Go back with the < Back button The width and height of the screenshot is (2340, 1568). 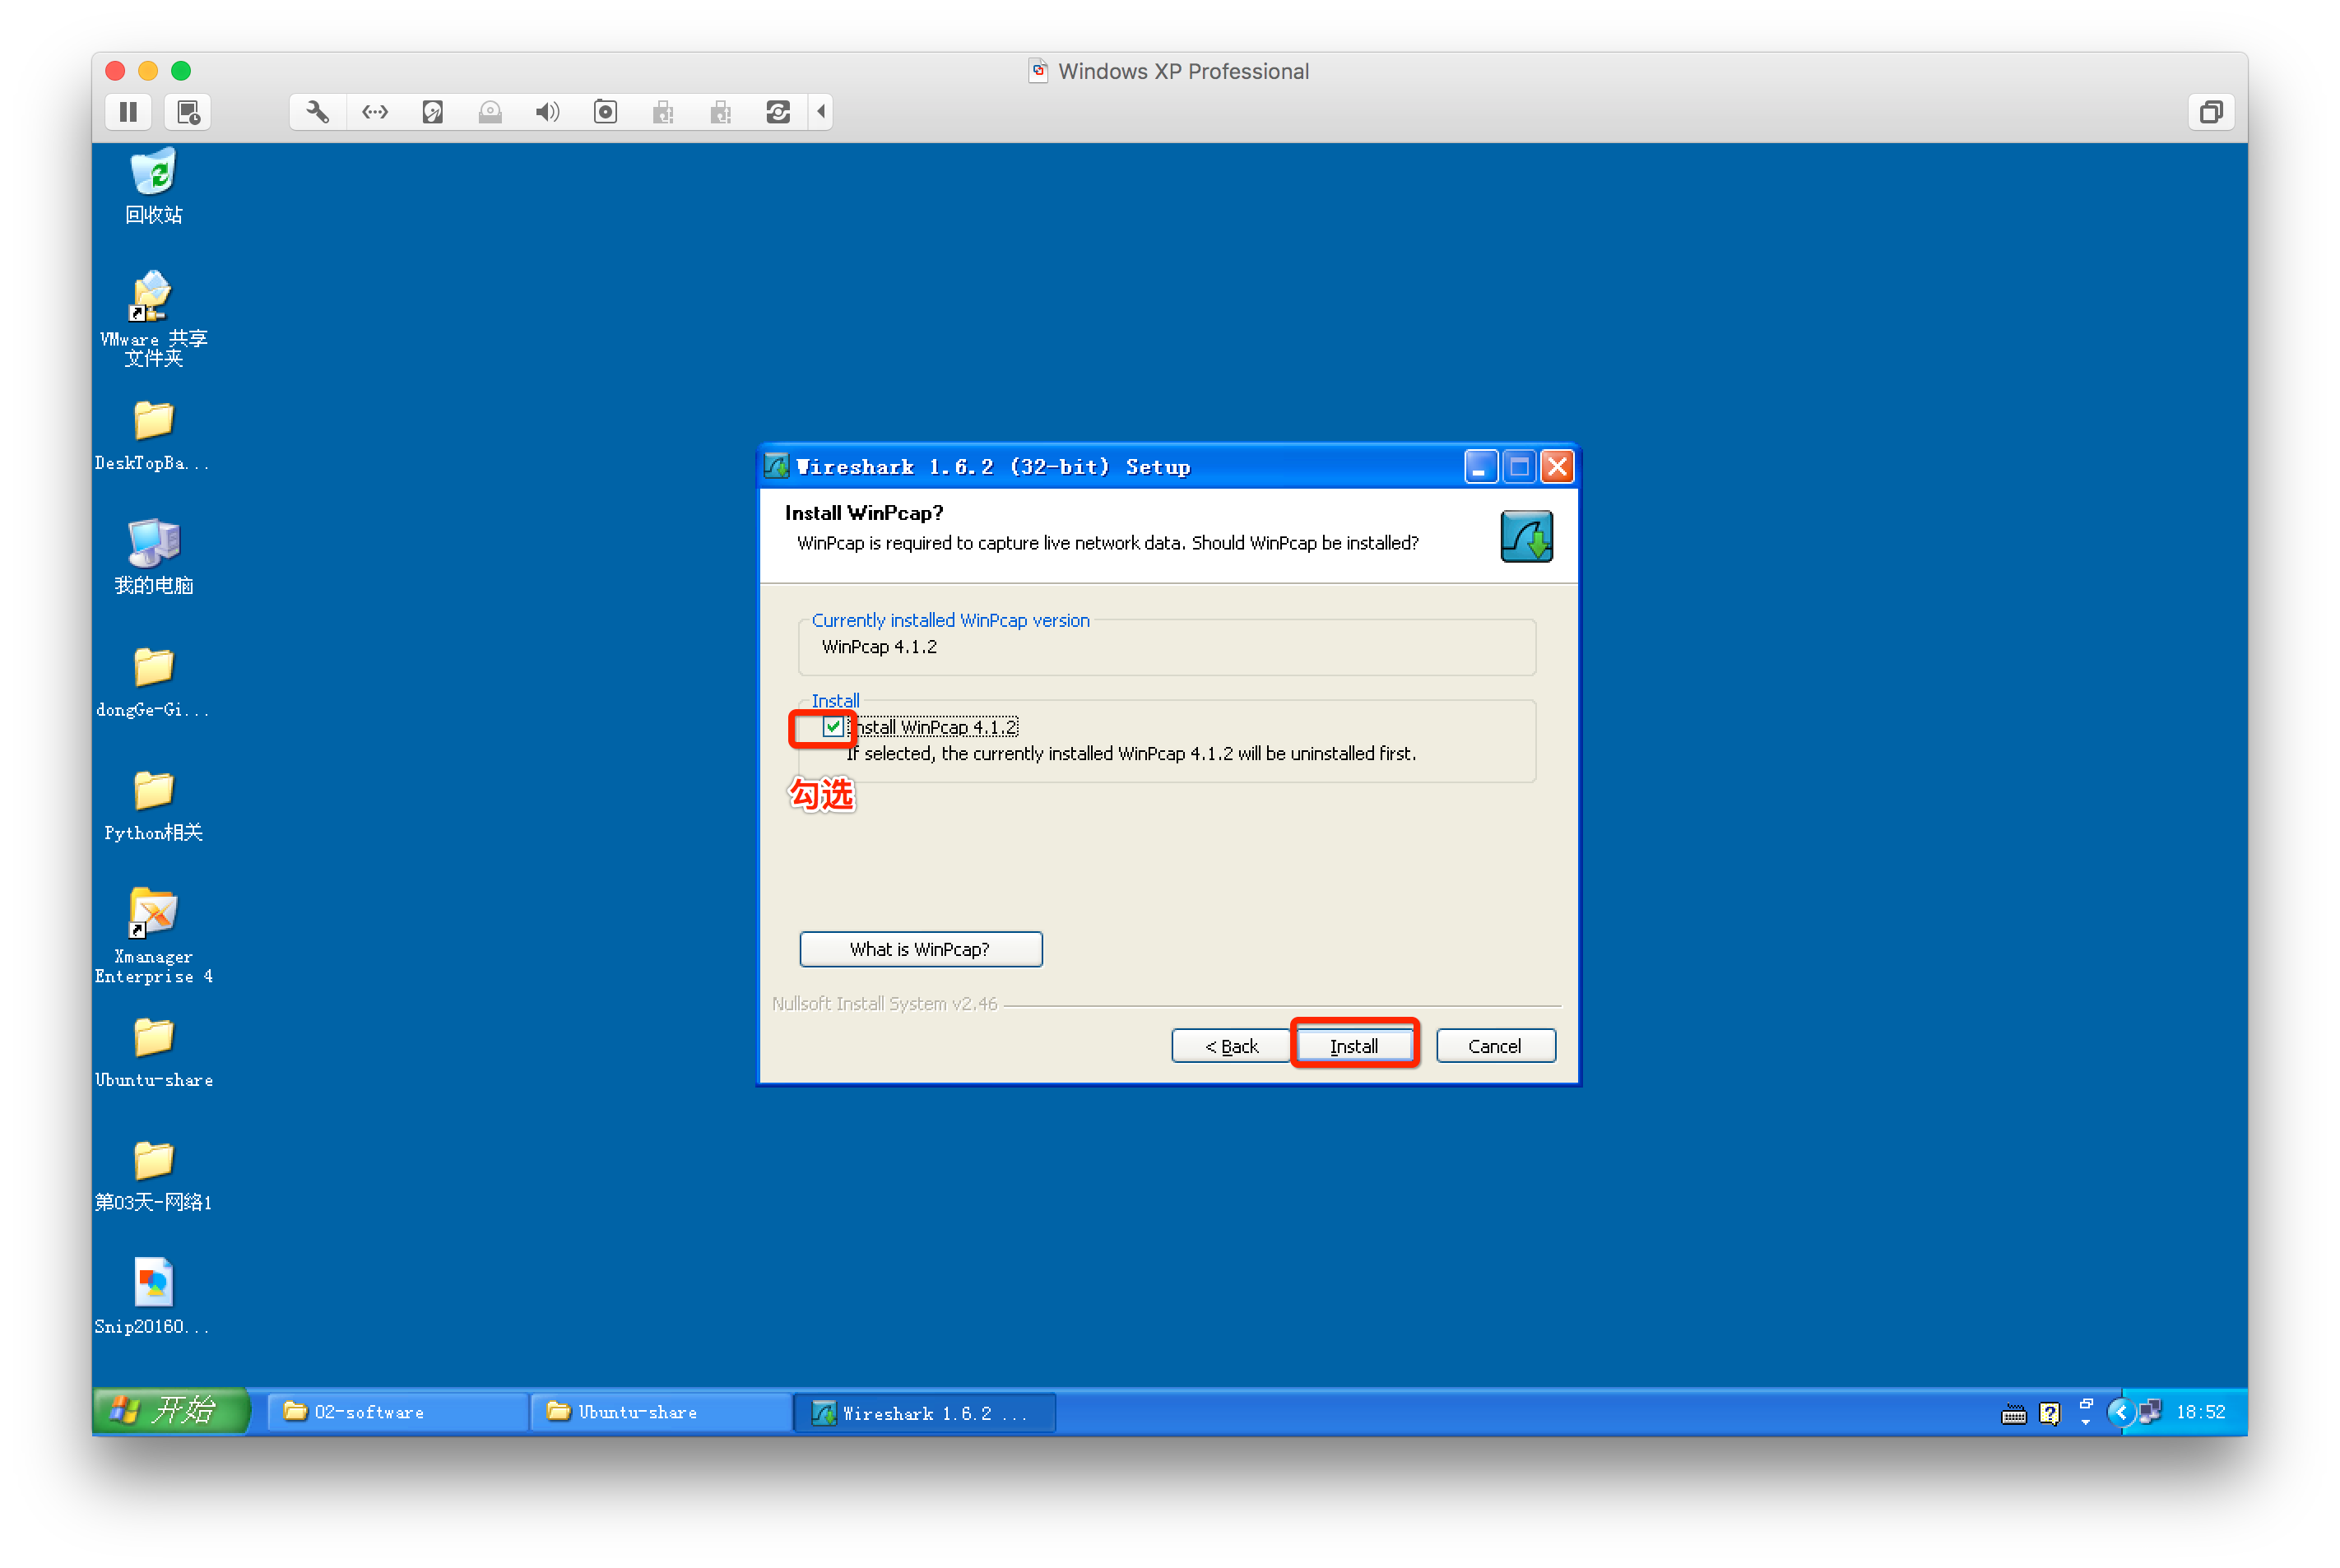tap(1231, 1046)
